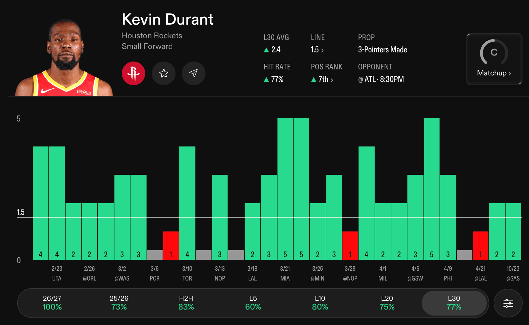The height and width of the screenshot is (325, 529).
Task: Click the 3-Pointers Made prop value
Action: tap(382, 50)
